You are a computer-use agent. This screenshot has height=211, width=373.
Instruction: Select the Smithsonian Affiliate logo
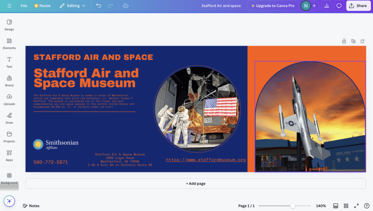tap(56, 144)
